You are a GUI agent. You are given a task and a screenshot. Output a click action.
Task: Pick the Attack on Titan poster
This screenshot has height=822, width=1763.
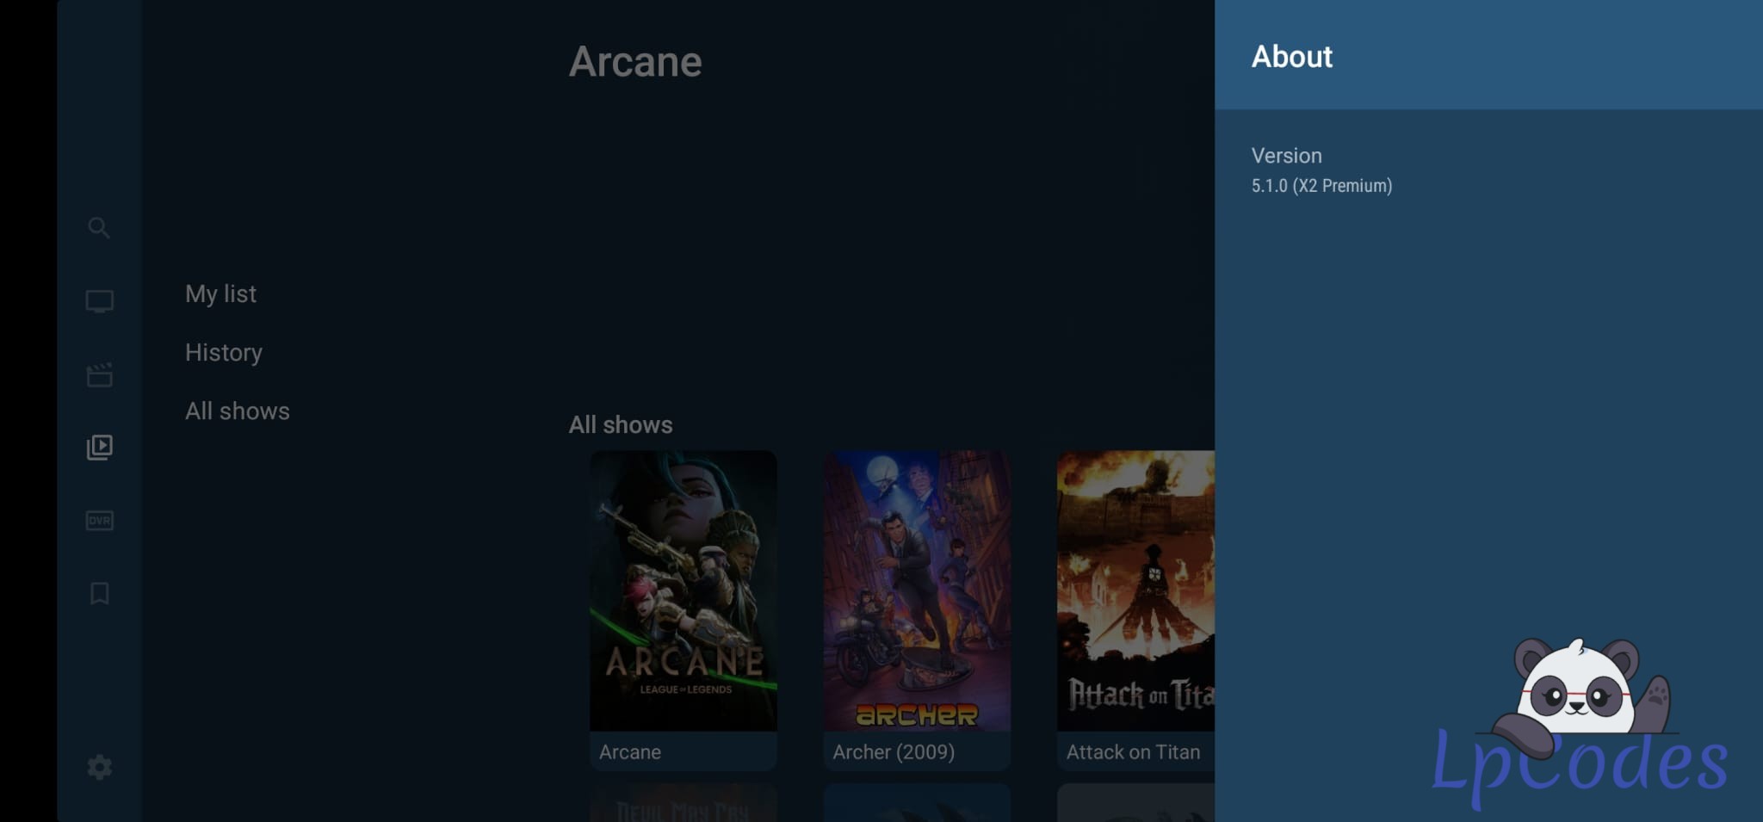click(x=1135, y=590)
